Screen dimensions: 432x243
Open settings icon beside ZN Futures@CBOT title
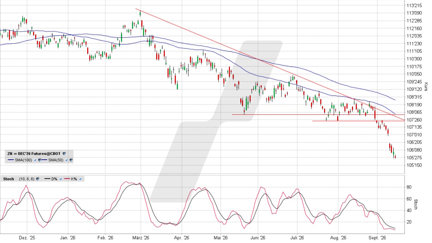(64, 153)
